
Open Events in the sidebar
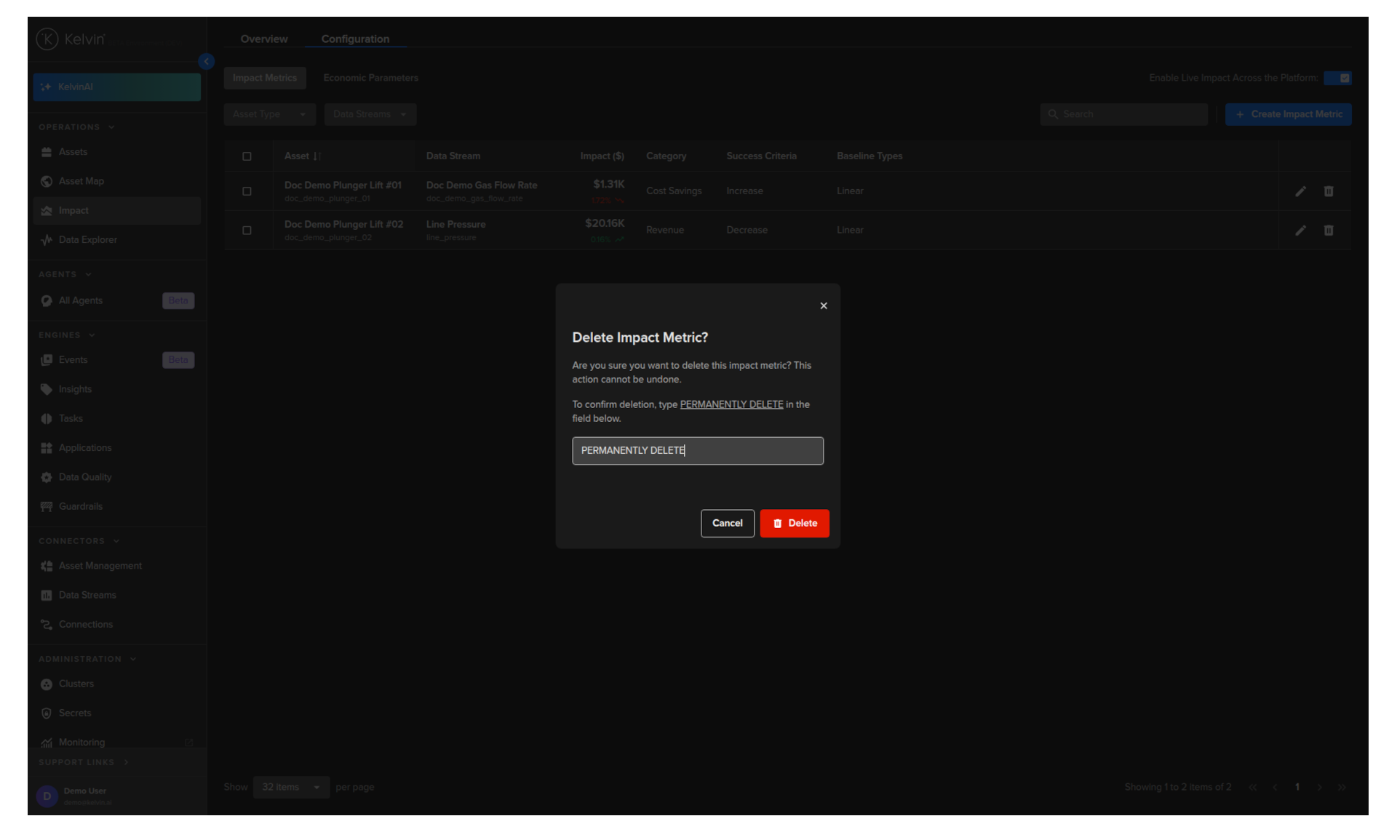click(116, 360)
